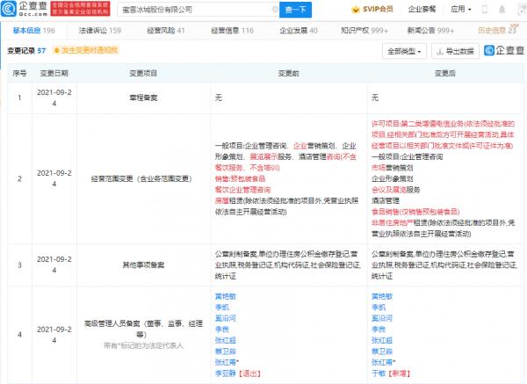Switch to 法律诉讼 tab
This screenshot has height=384, width=527.
100,31
